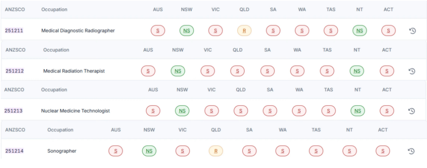The width and height of the screenshot is (427, 168).
Task: Open history icon for Medical Diagnostic Radiographer
Action: 412,31
